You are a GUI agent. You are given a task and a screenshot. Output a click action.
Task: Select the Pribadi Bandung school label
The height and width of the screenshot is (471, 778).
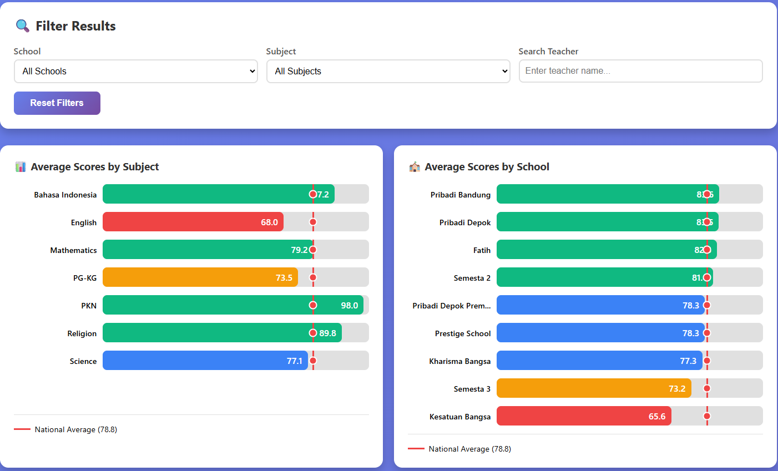460,194
